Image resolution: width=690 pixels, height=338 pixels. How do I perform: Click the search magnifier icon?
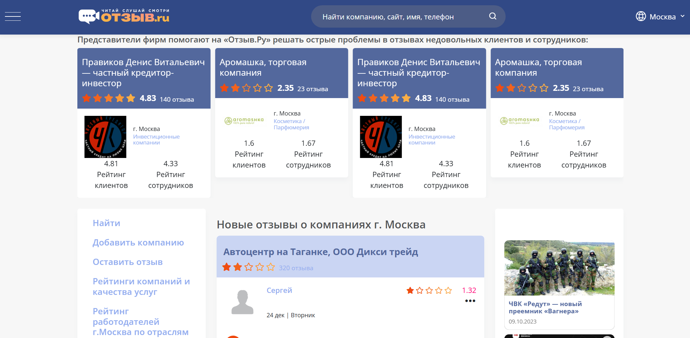coord(492,16)
